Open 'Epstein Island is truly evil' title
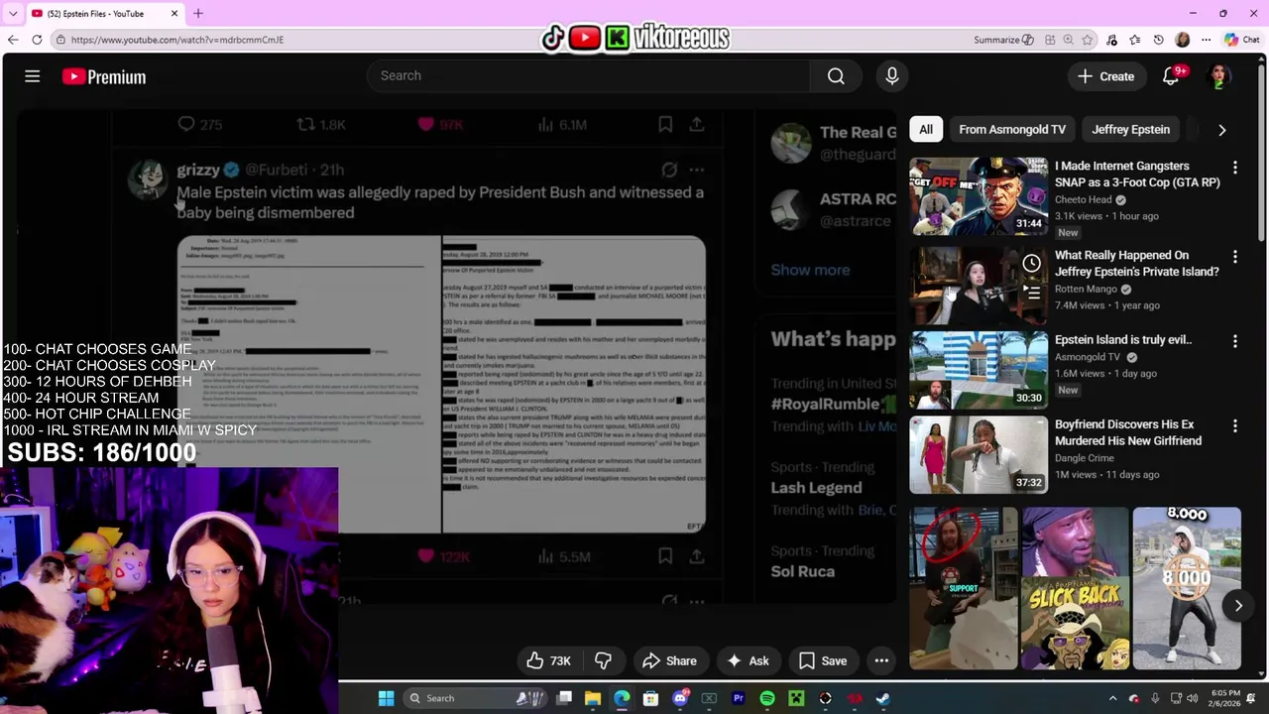Viewport: 1269px width, 714px height. pyautogui.click(x=1123, y=339)
